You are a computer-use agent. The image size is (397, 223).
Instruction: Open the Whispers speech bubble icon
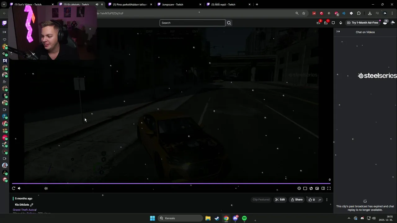pyautogui.click(x=333, y=23)
